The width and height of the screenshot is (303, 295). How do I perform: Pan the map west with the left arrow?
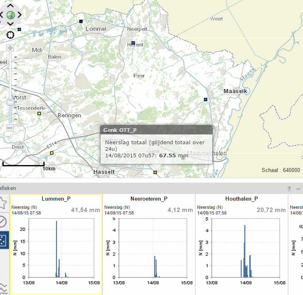point(2,15)
